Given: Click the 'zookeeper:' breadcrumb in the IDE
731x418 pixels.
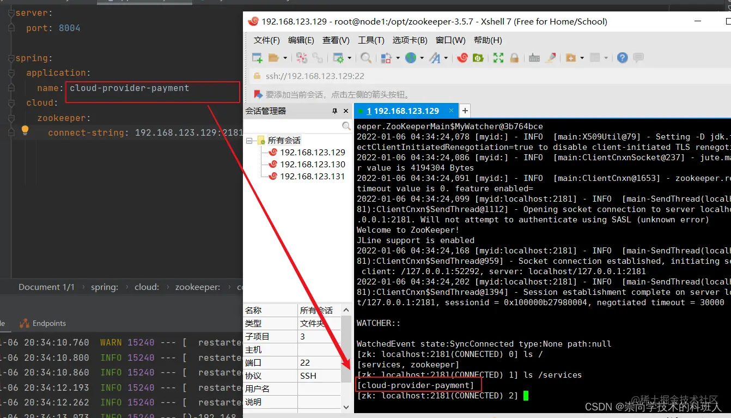Looking at the screenshot, I should click(198, 287).
